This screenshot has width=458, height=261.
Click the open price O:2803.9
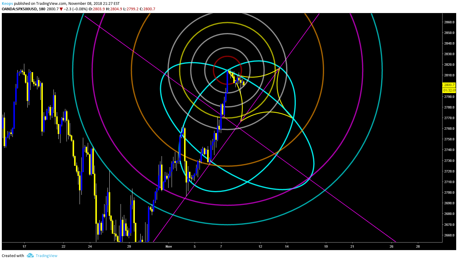point(96,9)
